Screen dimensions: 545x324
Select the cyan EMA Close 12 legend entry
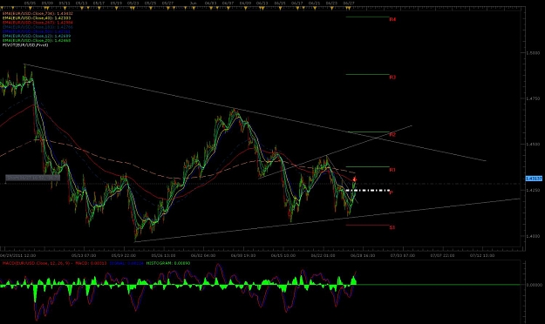37,36
